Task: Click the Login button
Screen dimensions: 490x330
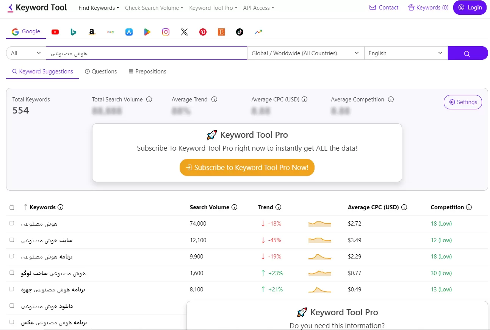Action: coord(470,8)
